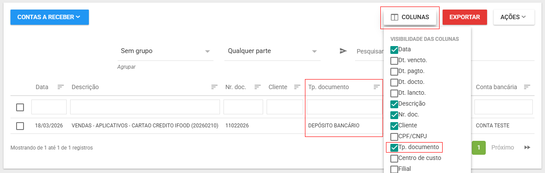This screenshot has width=545, height=173.
Task: Sort by the Conta bancária column icon
Action: tap(527, 87)
